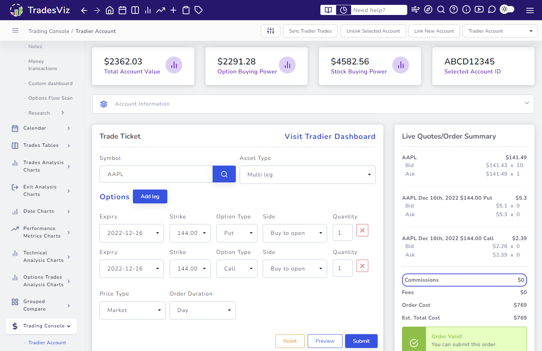Open the Call leg strike dropdown
542x351 pixels.
click(190, 269)
